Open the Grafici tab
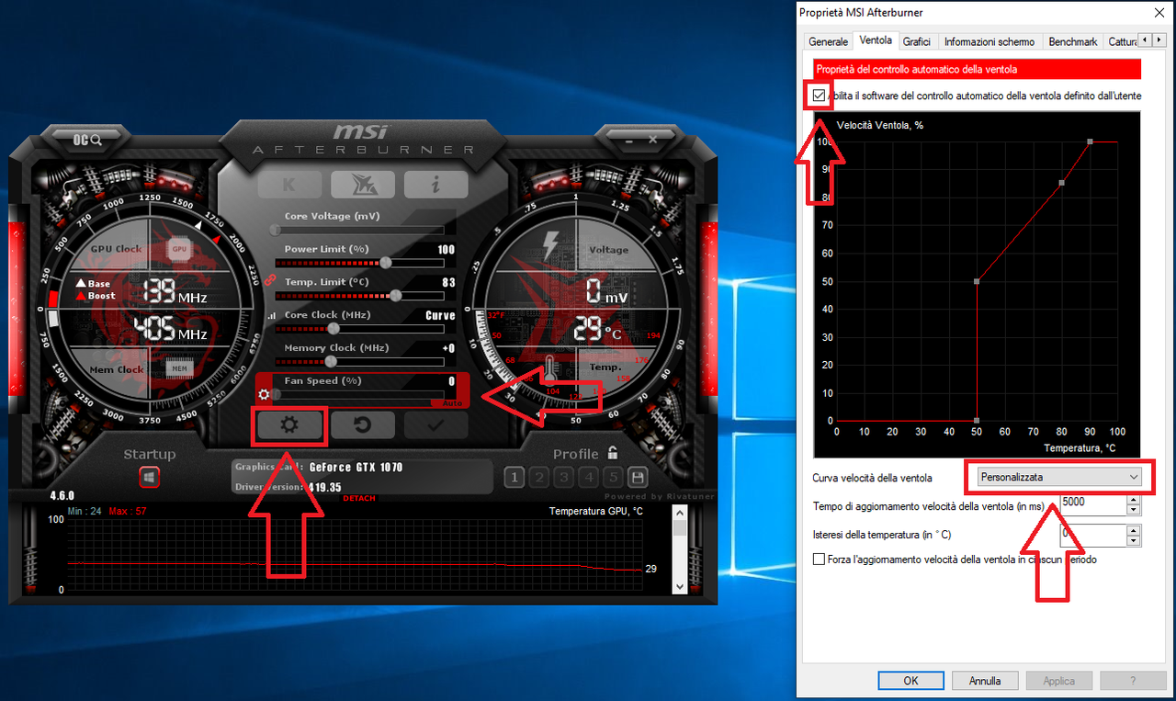This screenshot has width=1176, height=701. [917, 41]
